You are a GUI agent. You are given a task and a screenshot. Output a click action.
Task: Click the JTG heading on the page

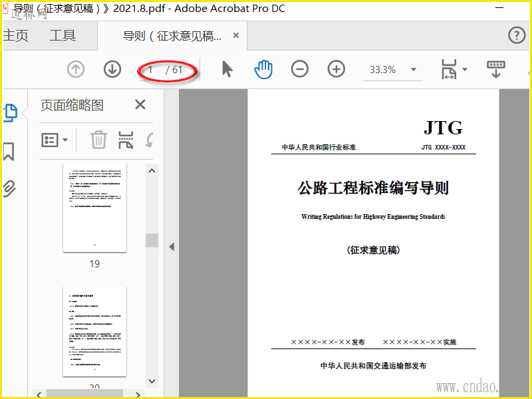(443, 128)
